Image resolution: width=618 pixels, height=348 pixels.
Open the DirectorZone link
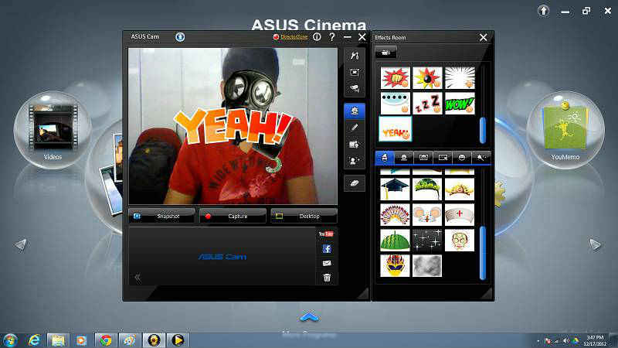tap(294, 36)
